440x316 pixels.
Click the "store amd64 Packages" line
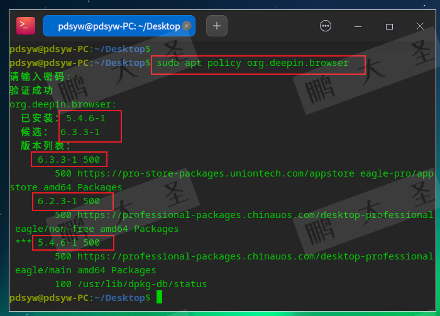click(x=66, y=187)
